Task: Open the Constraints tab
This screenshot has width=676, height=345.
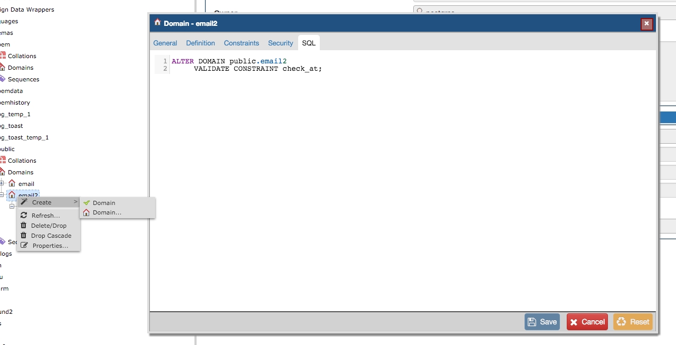Action: 241,43
